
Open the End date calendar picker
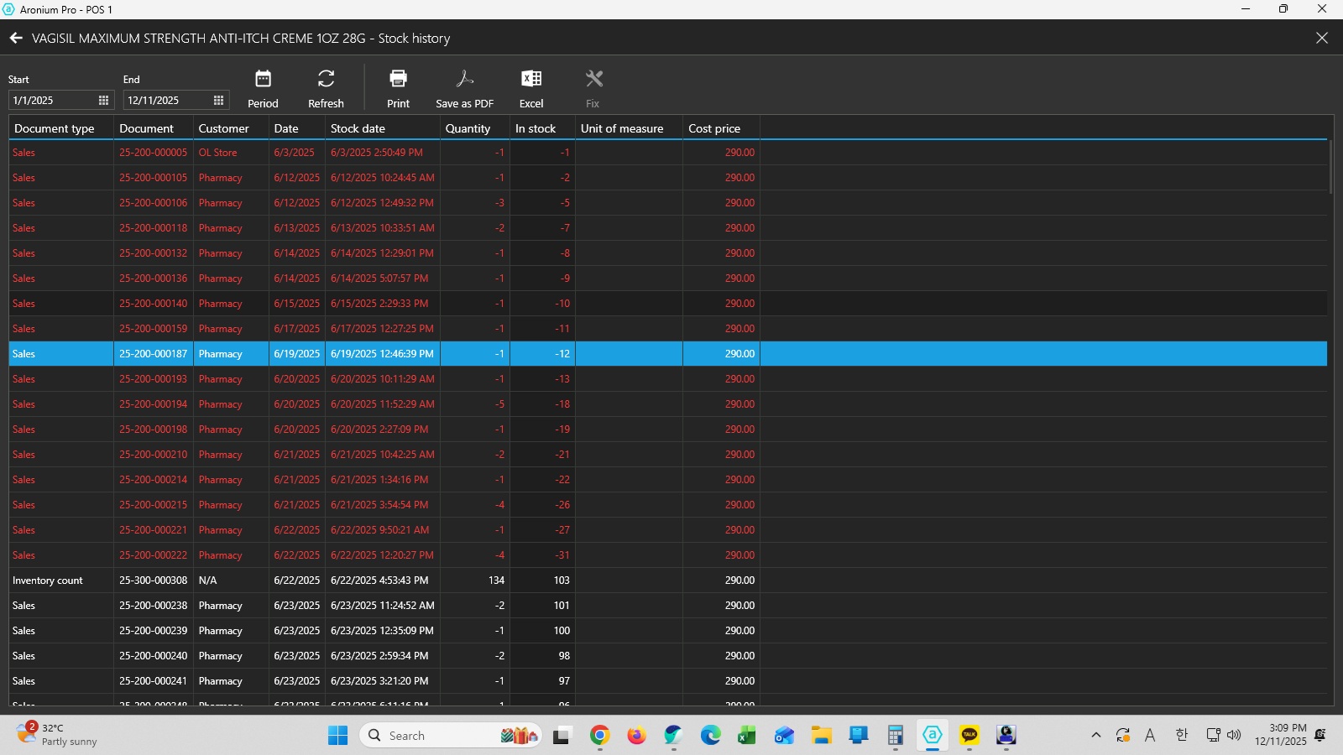click(218, 100)
